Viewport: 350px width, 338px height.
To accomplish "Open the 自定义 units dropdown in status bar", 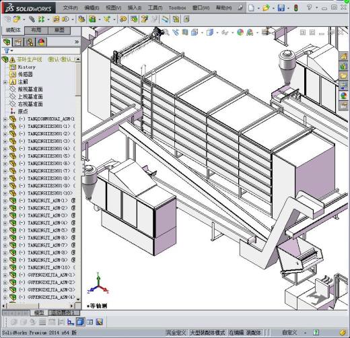I will point(306,333).
